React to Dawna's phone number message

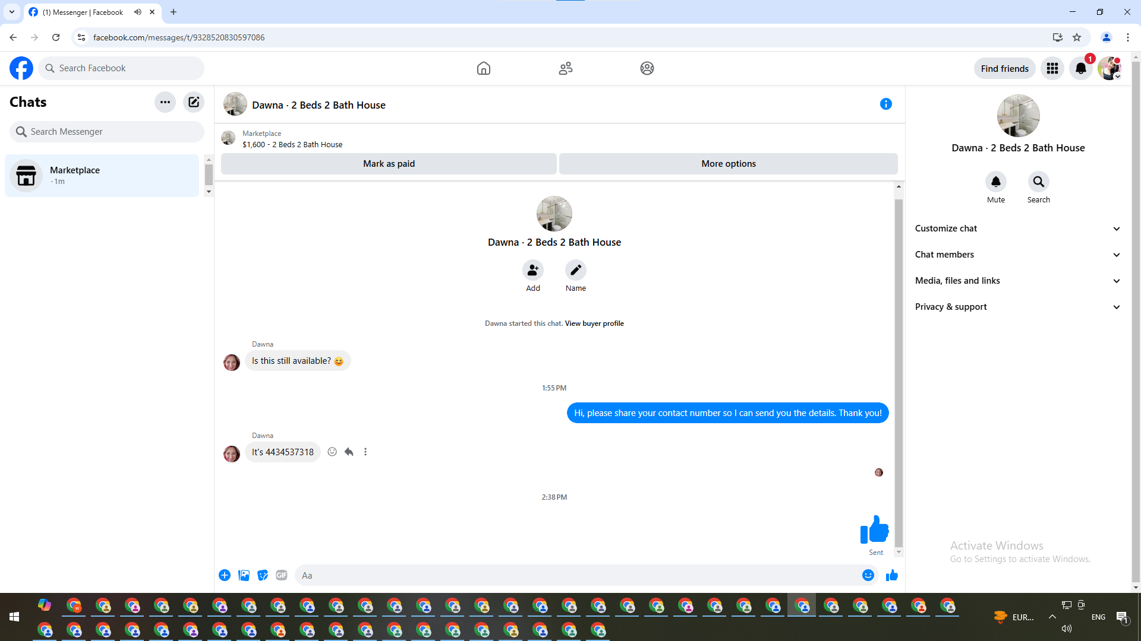coord(332,452)
